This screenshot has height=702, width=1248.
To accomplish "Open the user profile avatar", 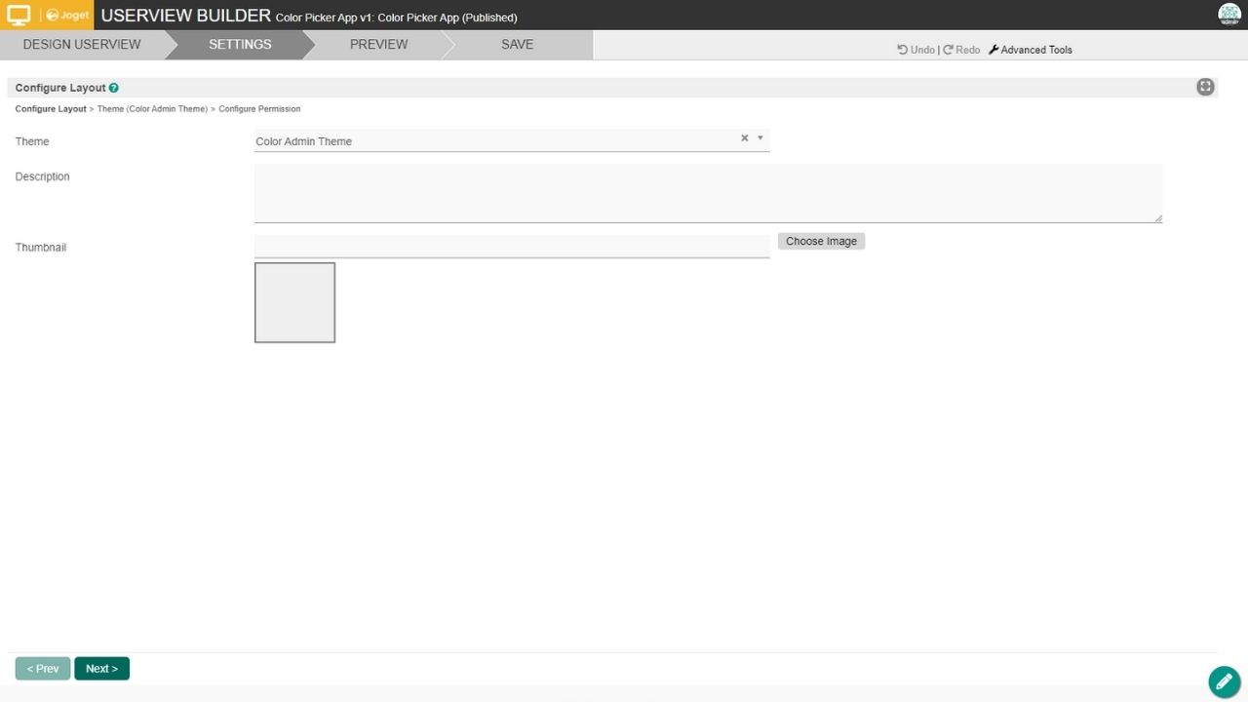I will (x=1228, y=15).
